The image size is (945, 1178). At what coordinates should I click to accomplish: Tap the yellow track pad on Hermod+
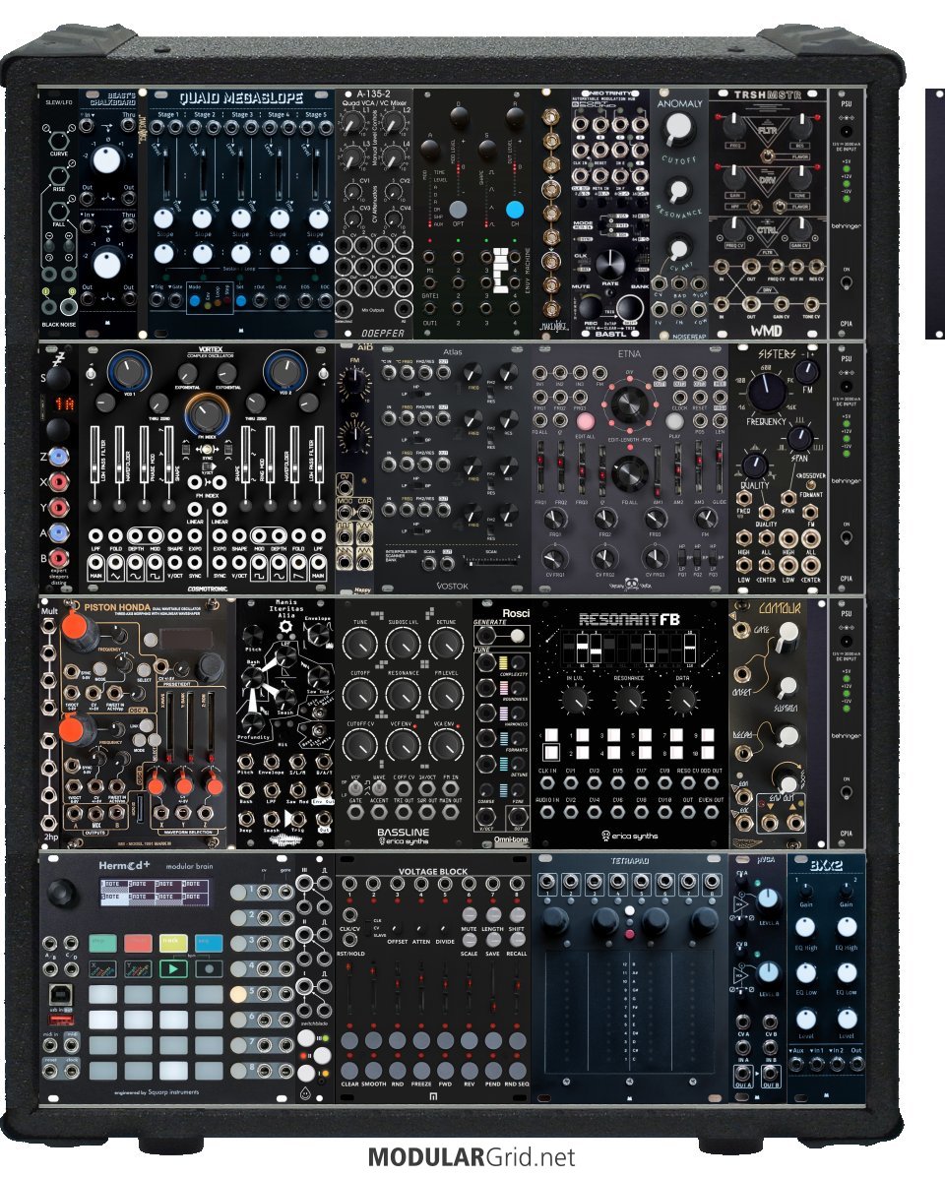pyautogui.click(x=173, y=943)
